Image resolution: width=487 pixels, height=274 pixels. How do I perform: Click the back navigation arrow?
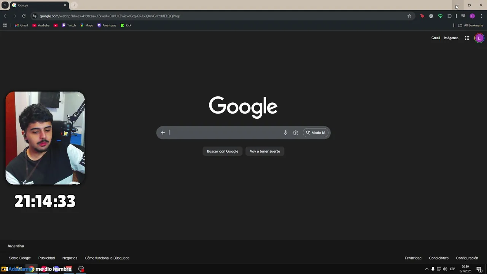(5, 16)
